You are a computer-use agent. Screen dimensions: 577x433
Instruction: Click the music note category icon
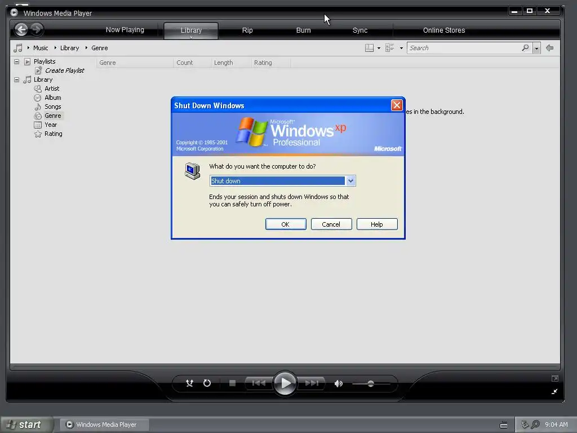click(17, 48)
